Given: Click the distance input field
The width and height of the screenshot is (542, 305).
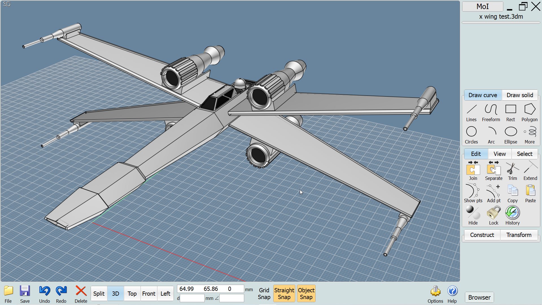Looking at the screenshot, I should [192, 298].
